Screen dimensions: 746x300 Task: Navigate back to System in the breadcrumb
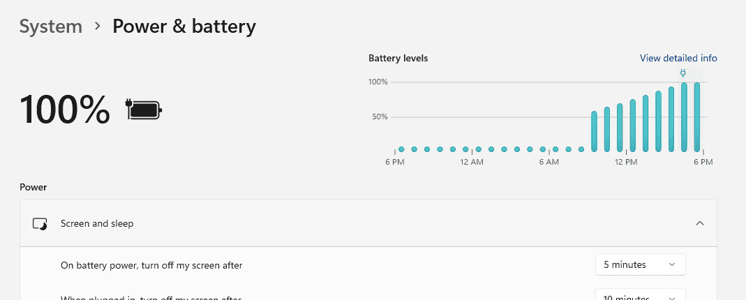coord(51,27)
